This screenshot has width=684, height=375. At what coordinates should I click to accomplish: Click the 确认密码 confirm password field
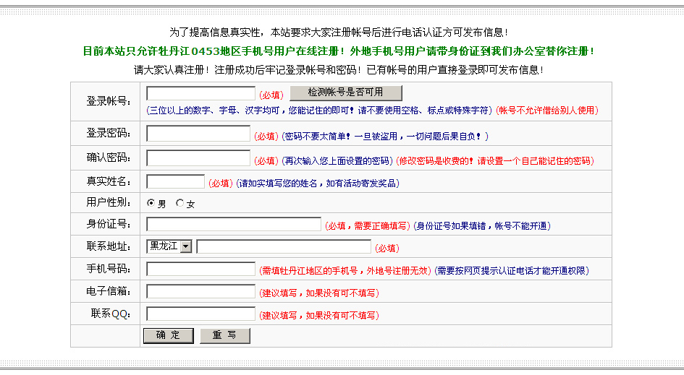(x=198, y=158)
